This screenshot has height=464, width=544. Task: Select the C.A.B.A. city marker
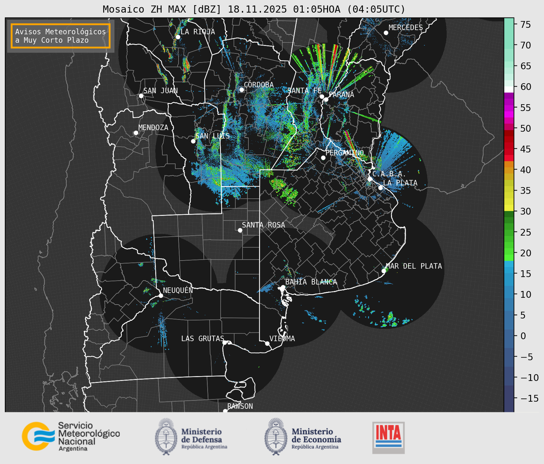point(370,179)
